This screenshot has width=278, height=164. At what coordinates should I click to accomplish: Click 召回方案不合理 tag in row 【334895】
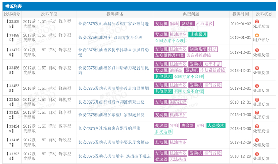coord(169,41)
